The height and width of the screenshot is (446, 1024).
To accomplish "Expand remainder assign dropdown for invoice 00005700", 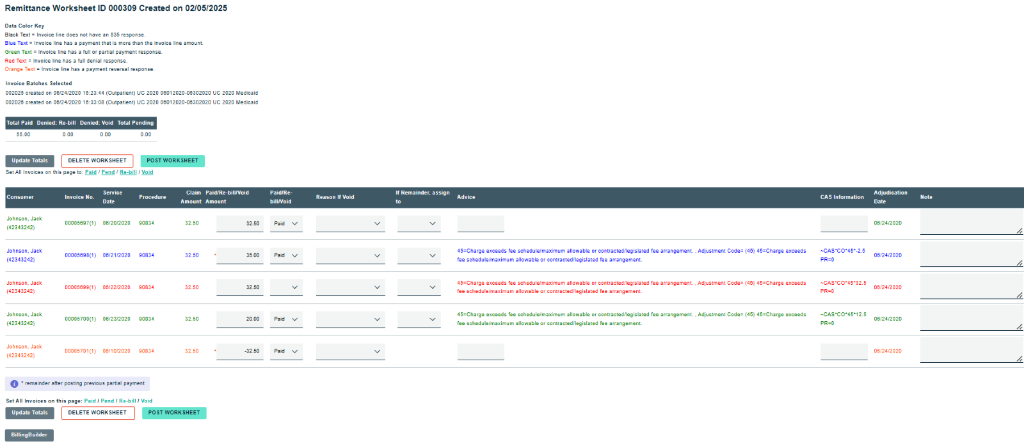I will [419, 319].
